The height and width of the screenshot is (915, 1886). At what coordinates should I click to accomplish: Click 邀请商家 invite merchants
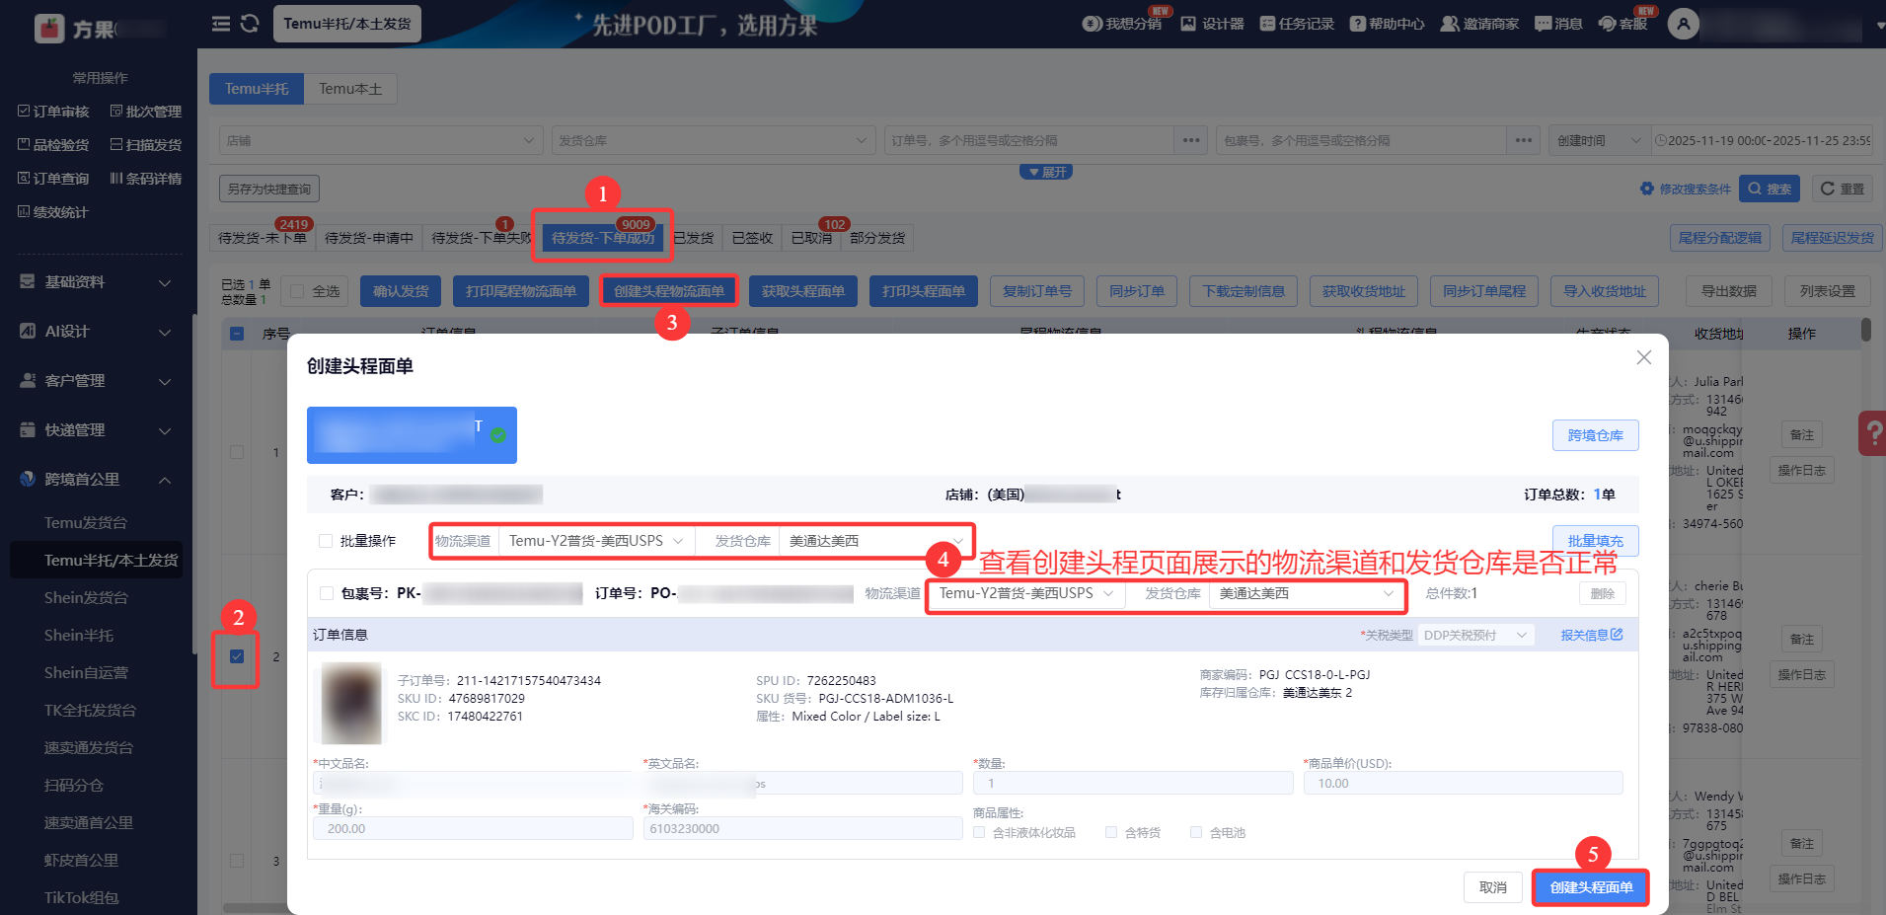pyautogui.click(x=1479, y=24)
